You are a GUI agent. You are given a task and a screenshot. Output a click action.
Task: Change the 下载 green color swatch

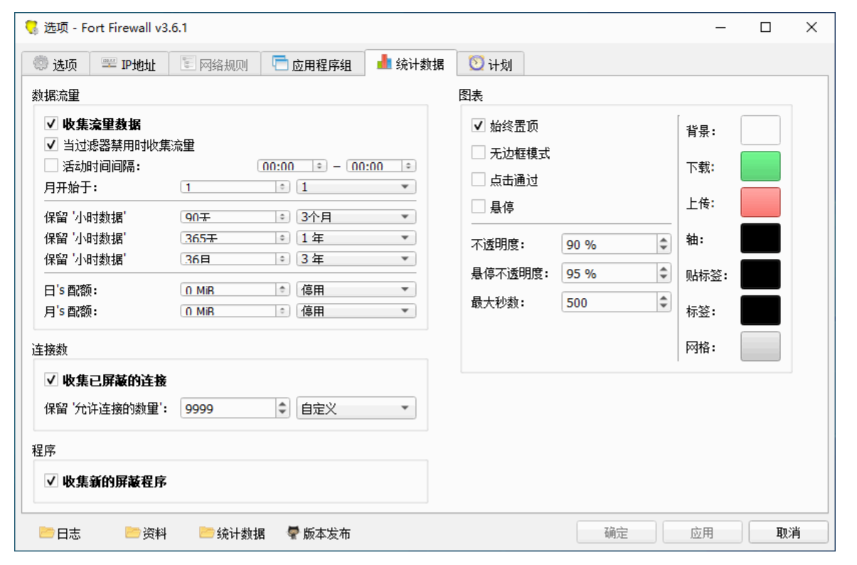pyautogui.click(x=760, y=167)
